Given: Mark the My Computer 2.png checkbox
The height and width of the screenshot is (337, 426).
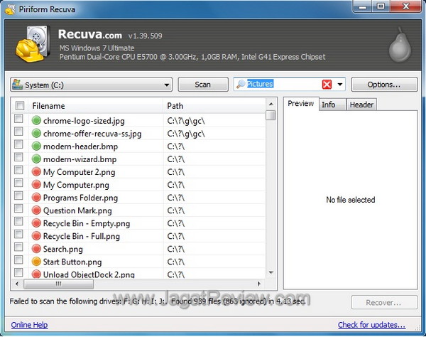Looking at the screenshot, I should coord(18,170).
